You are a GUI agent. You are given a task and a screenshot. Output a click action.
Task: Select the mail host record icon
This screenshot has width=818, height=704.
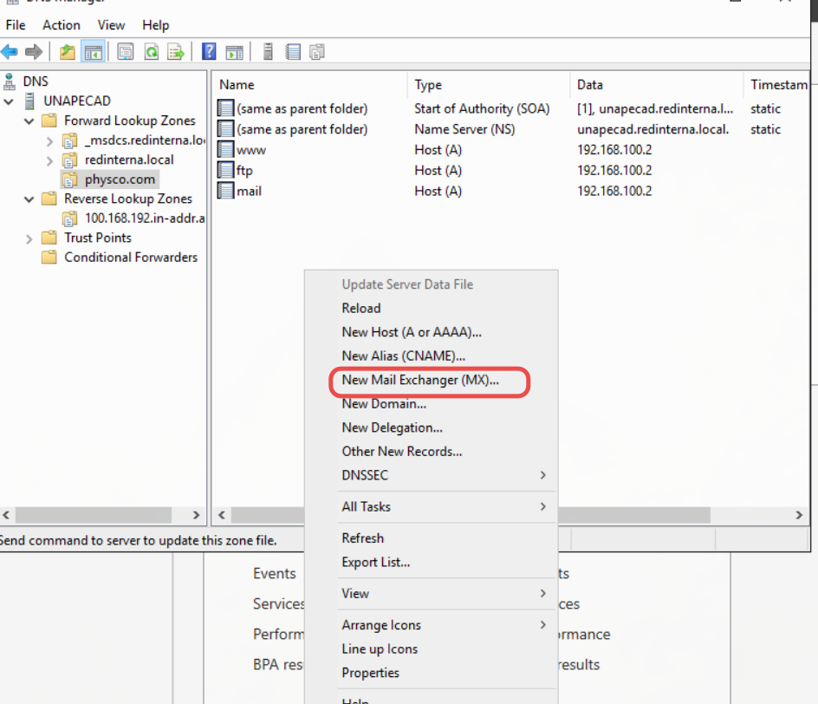[225, 191]
